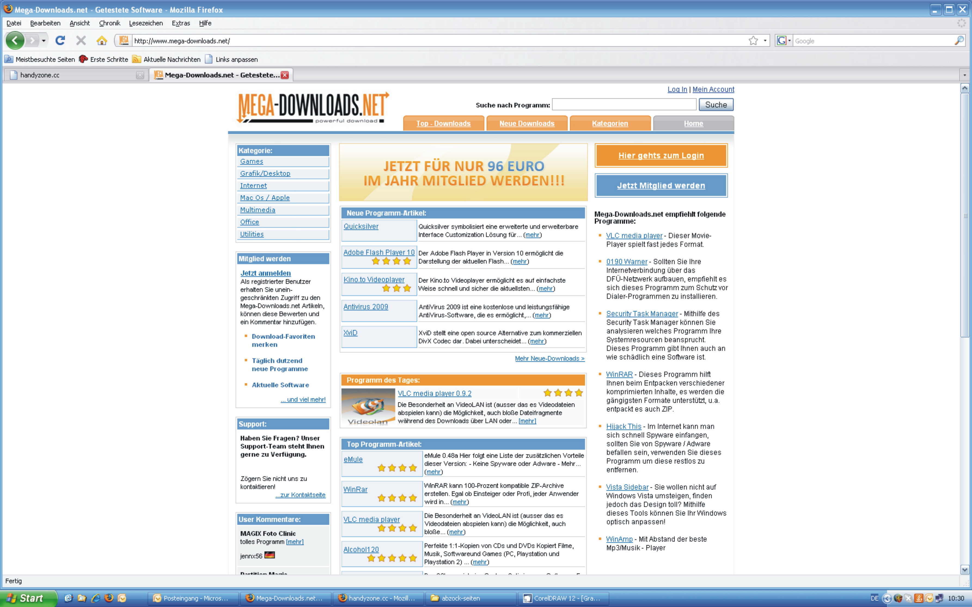Open the Neue Downloads tab
Image resolution: width=972 pixels, height=607 pixels.
pyautogui.click(x=527, y=123)
